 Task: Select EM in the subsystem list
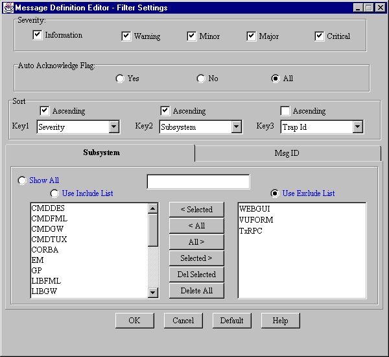tap(89, 260)
